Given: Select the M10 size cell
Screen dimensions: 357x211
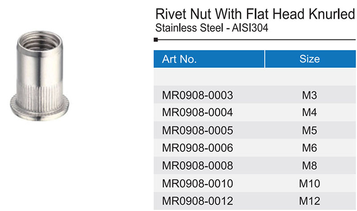Looking at the screenshot, I should click(309, 183).
